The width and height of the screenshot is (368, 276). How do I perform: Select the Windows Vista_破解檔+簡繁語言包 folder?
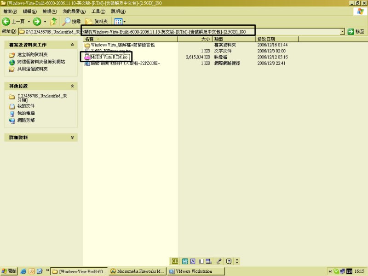(123, 45)
